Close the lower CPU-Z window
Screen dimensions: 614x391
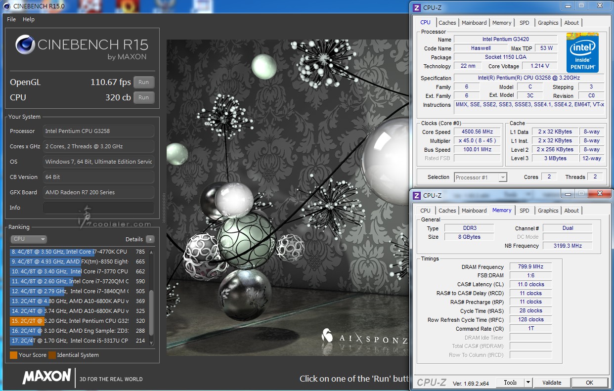[600, 194]
